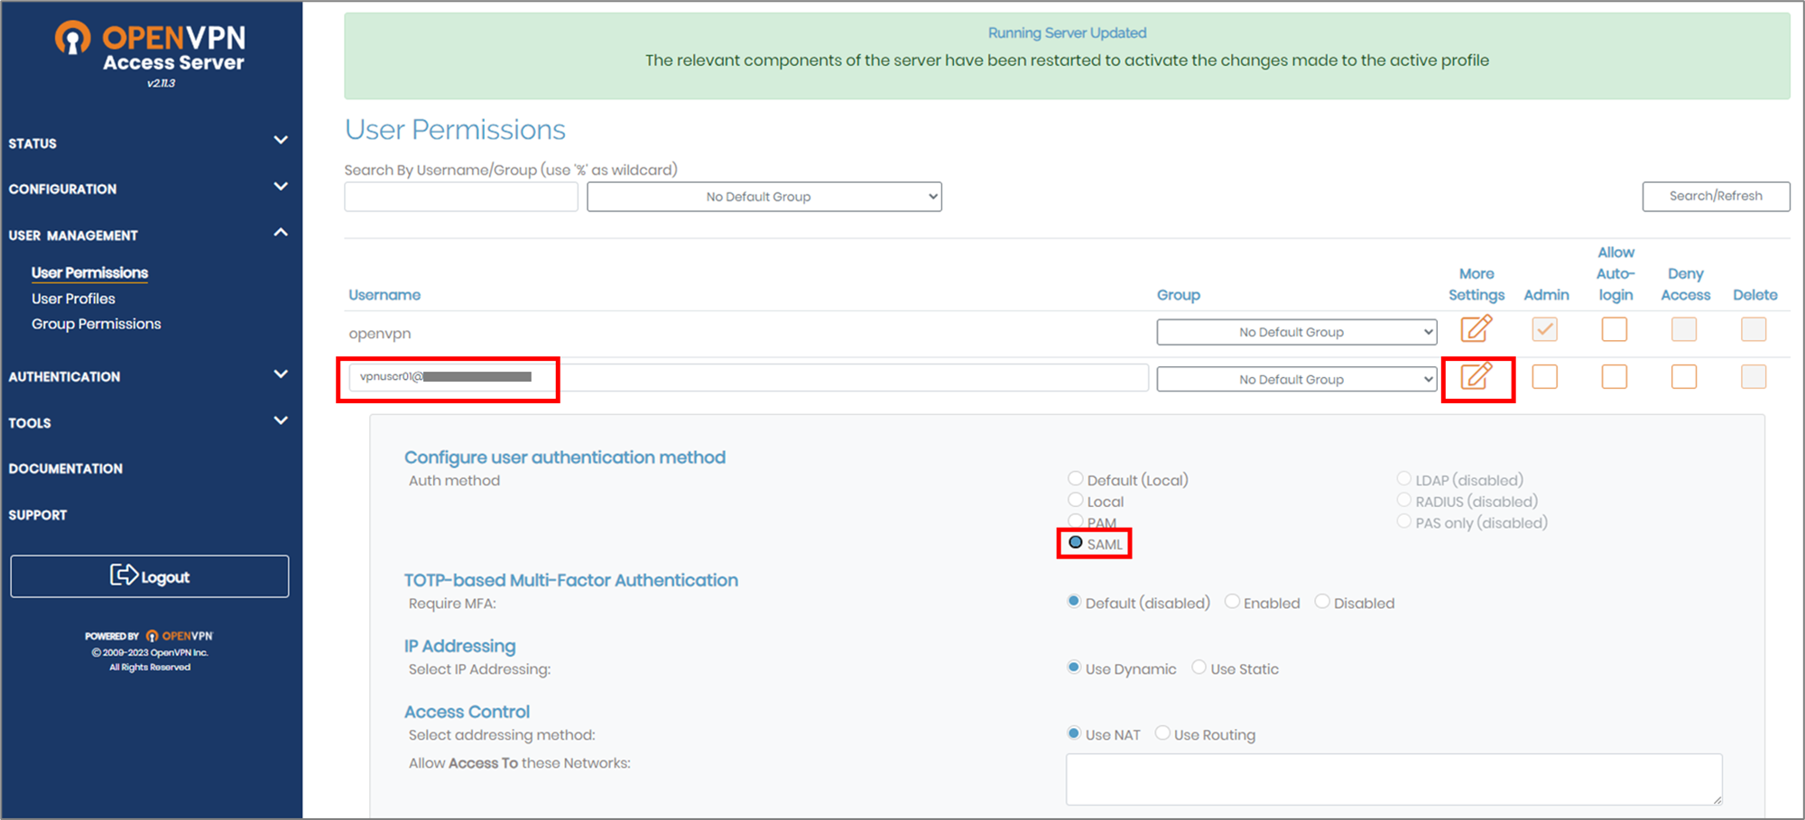
Task: Toggle Admin checkbox for vpnuser01 user
Action: pos(1544,376)
